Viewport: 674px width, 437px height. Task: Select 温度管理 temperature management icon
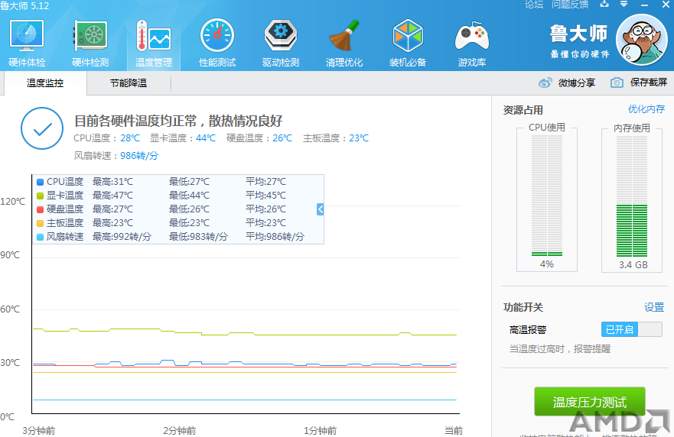tap(154, 44)
